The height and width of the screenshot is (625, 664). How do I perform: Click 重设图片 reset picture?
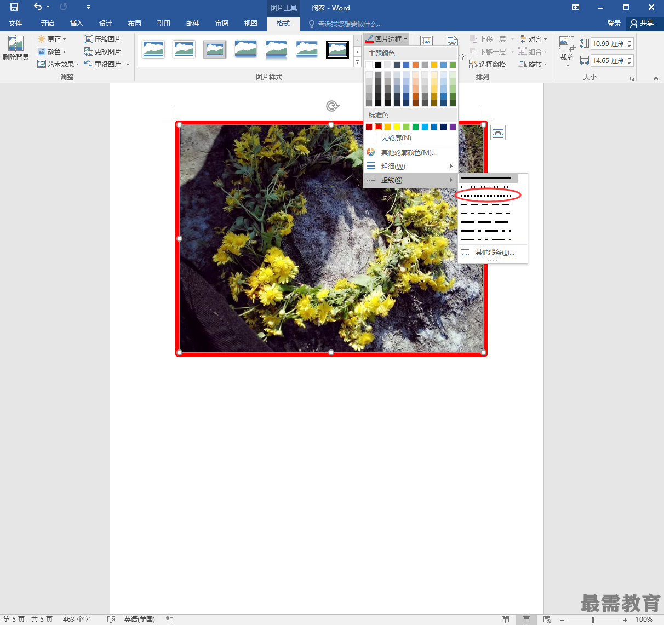(x=102, y=64)
